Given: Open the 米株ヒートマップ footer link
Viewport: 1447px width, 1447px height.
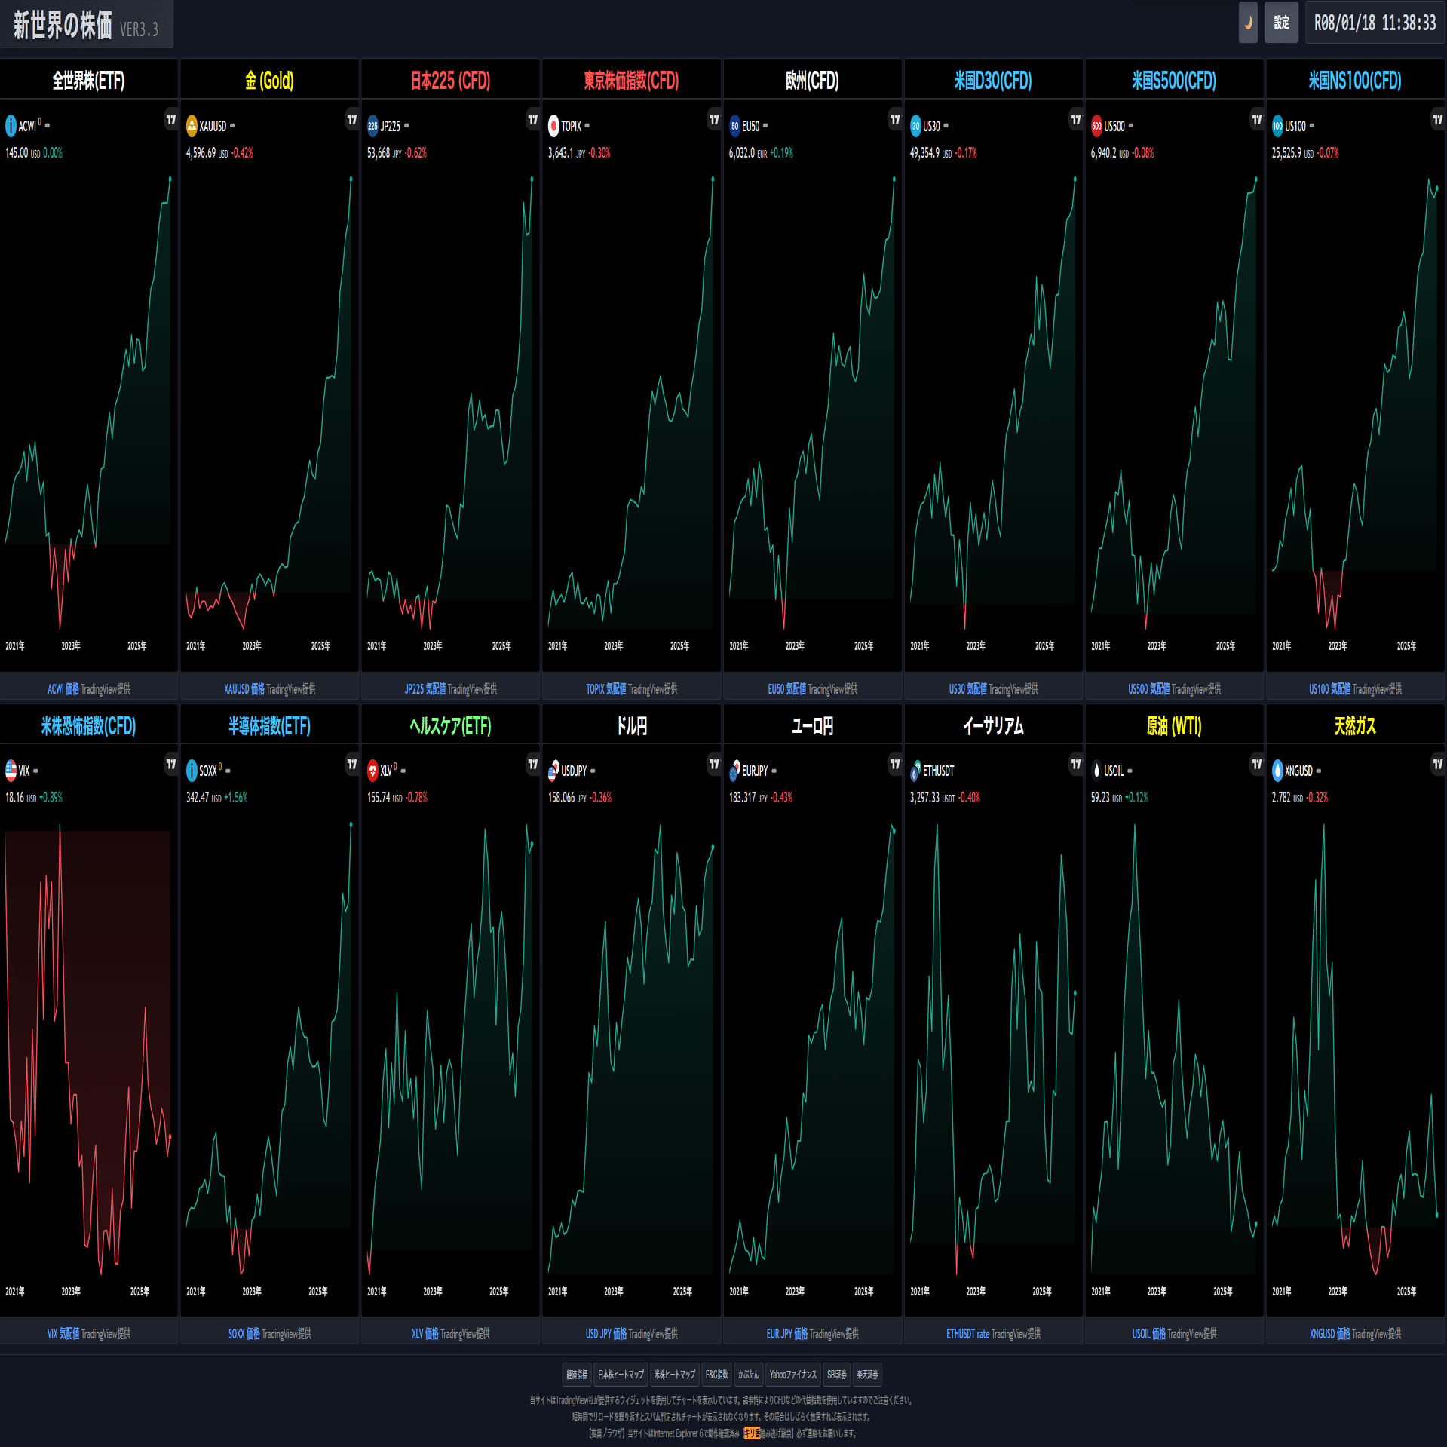Looking at the screenshot, I should point(675,1375).
